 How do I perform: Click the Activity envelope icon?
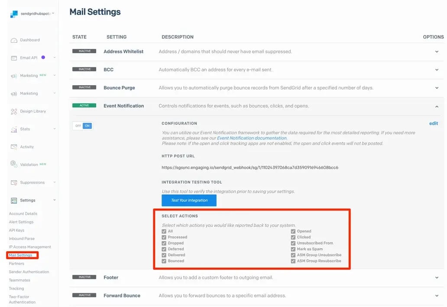(x=14, y=147)
